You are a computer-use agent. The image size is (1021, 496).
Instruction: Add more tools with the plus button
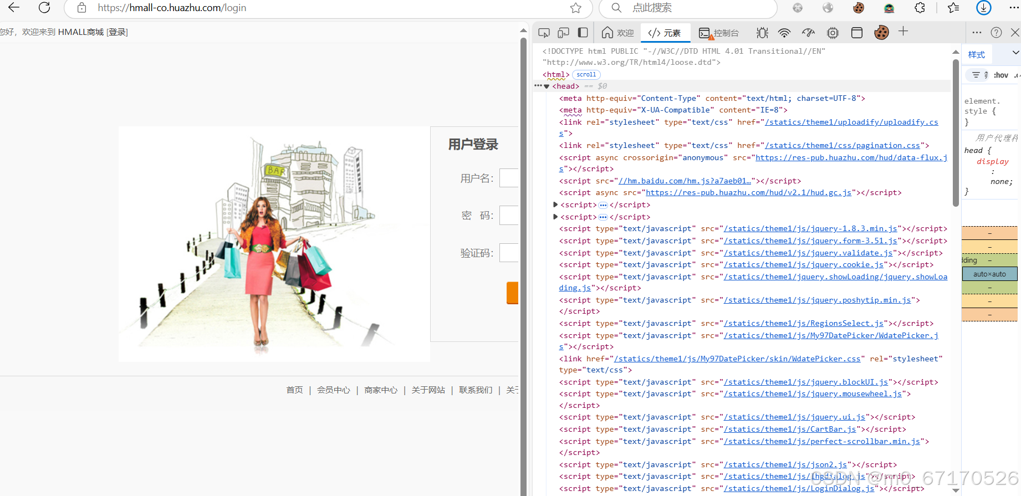pos(903,32)
